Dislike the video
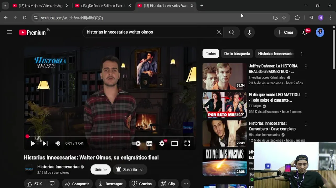The image size is (336, 188). 52,184
